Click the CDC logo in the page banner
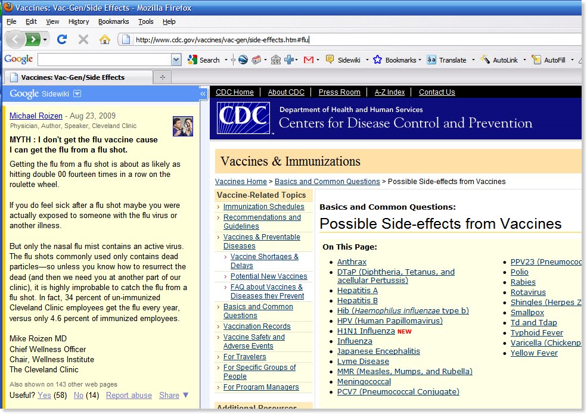 pos(244,118)
